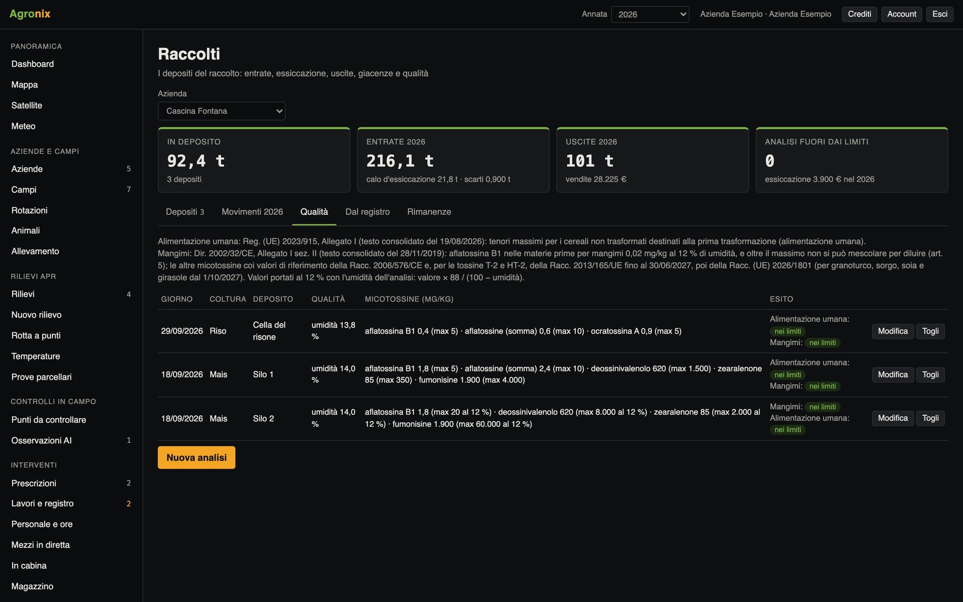Click the Agronix logo
This screenshot has width=963, height=602.
(x=30, y=14)
